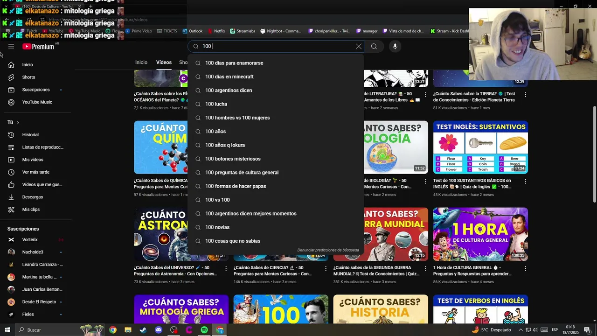Open the 'Stream - Kick Dash...' bookmark
This screenshot has height=336, width=597.
coord(450,31)
